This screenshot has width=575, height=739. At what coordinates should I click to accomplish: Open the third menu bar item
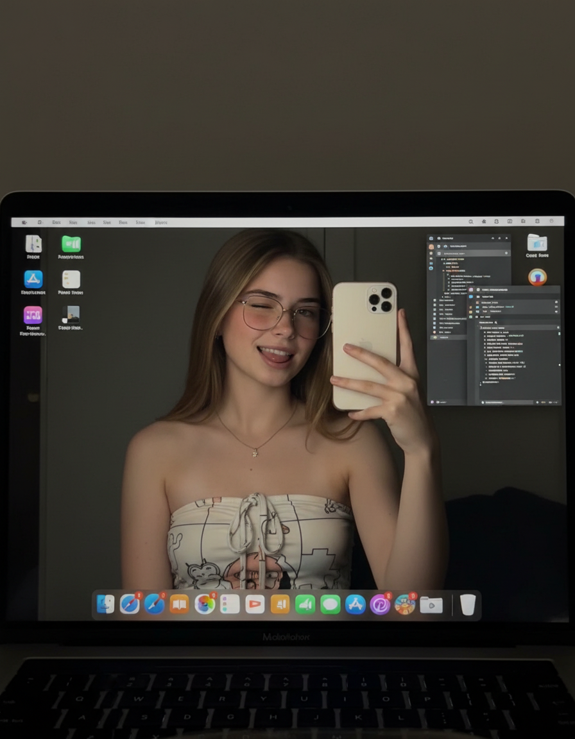click(56, 223)
